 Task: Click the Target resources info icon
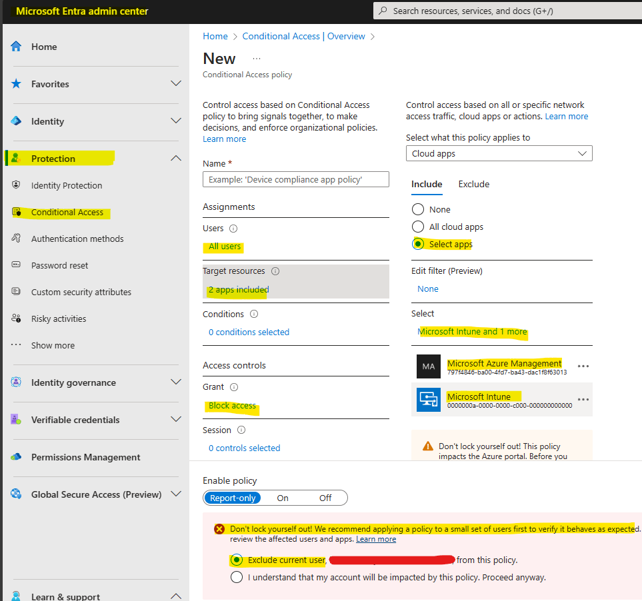pos(275,271)
